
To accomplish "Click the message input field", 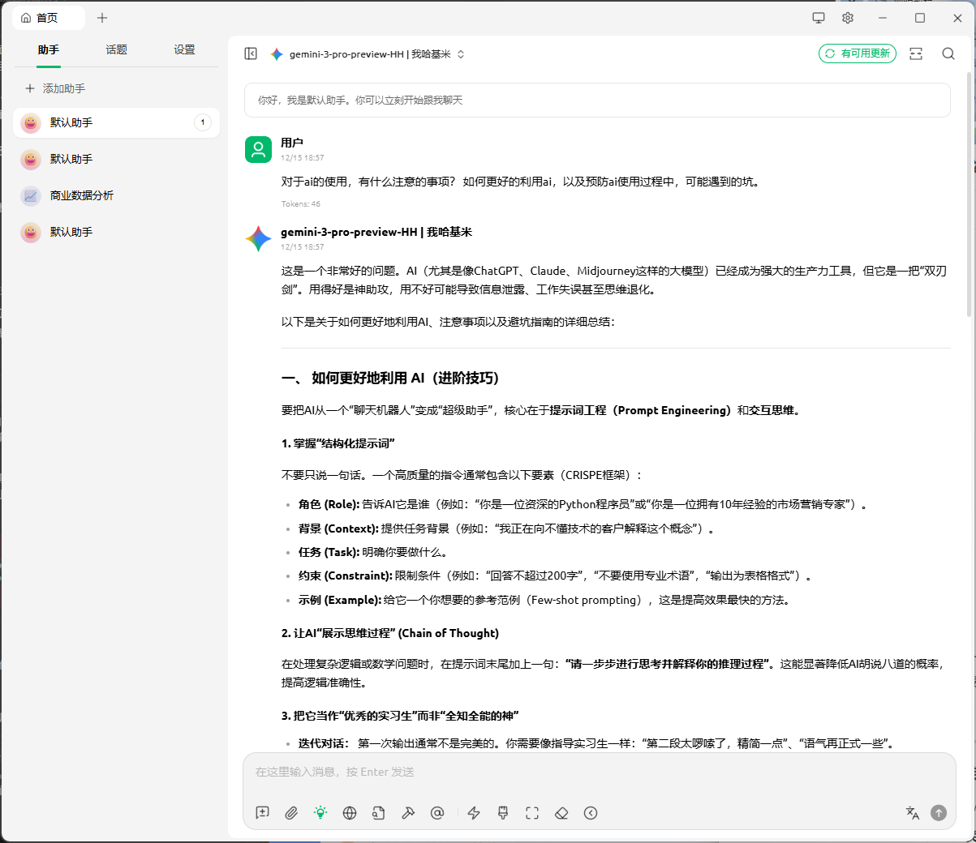I will click(x=599, y=772).
